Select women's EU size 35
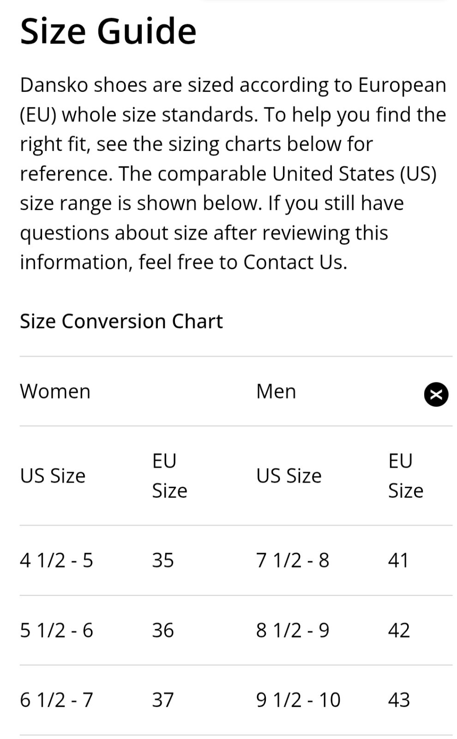This screenshot has width=457, height=739. point(163,560)
